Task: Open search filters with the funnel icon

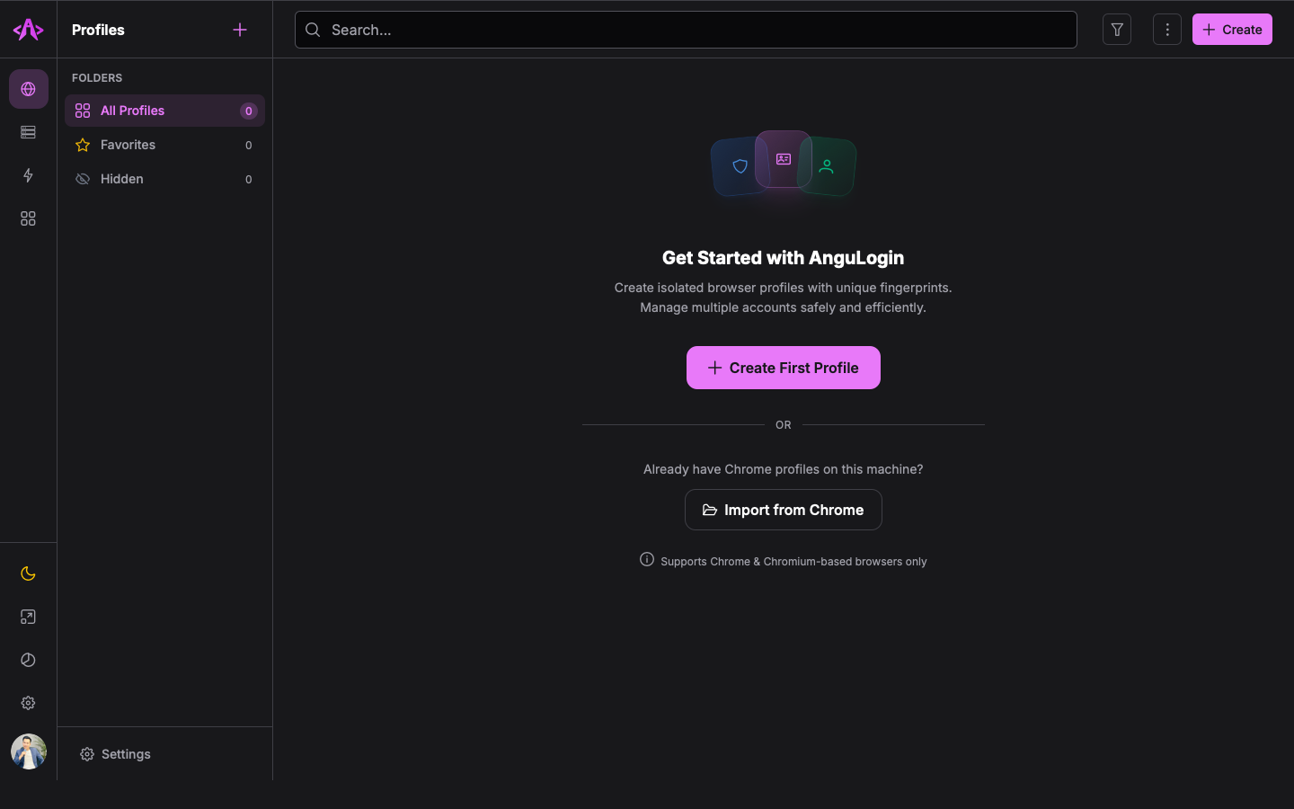Action: 1117,29
